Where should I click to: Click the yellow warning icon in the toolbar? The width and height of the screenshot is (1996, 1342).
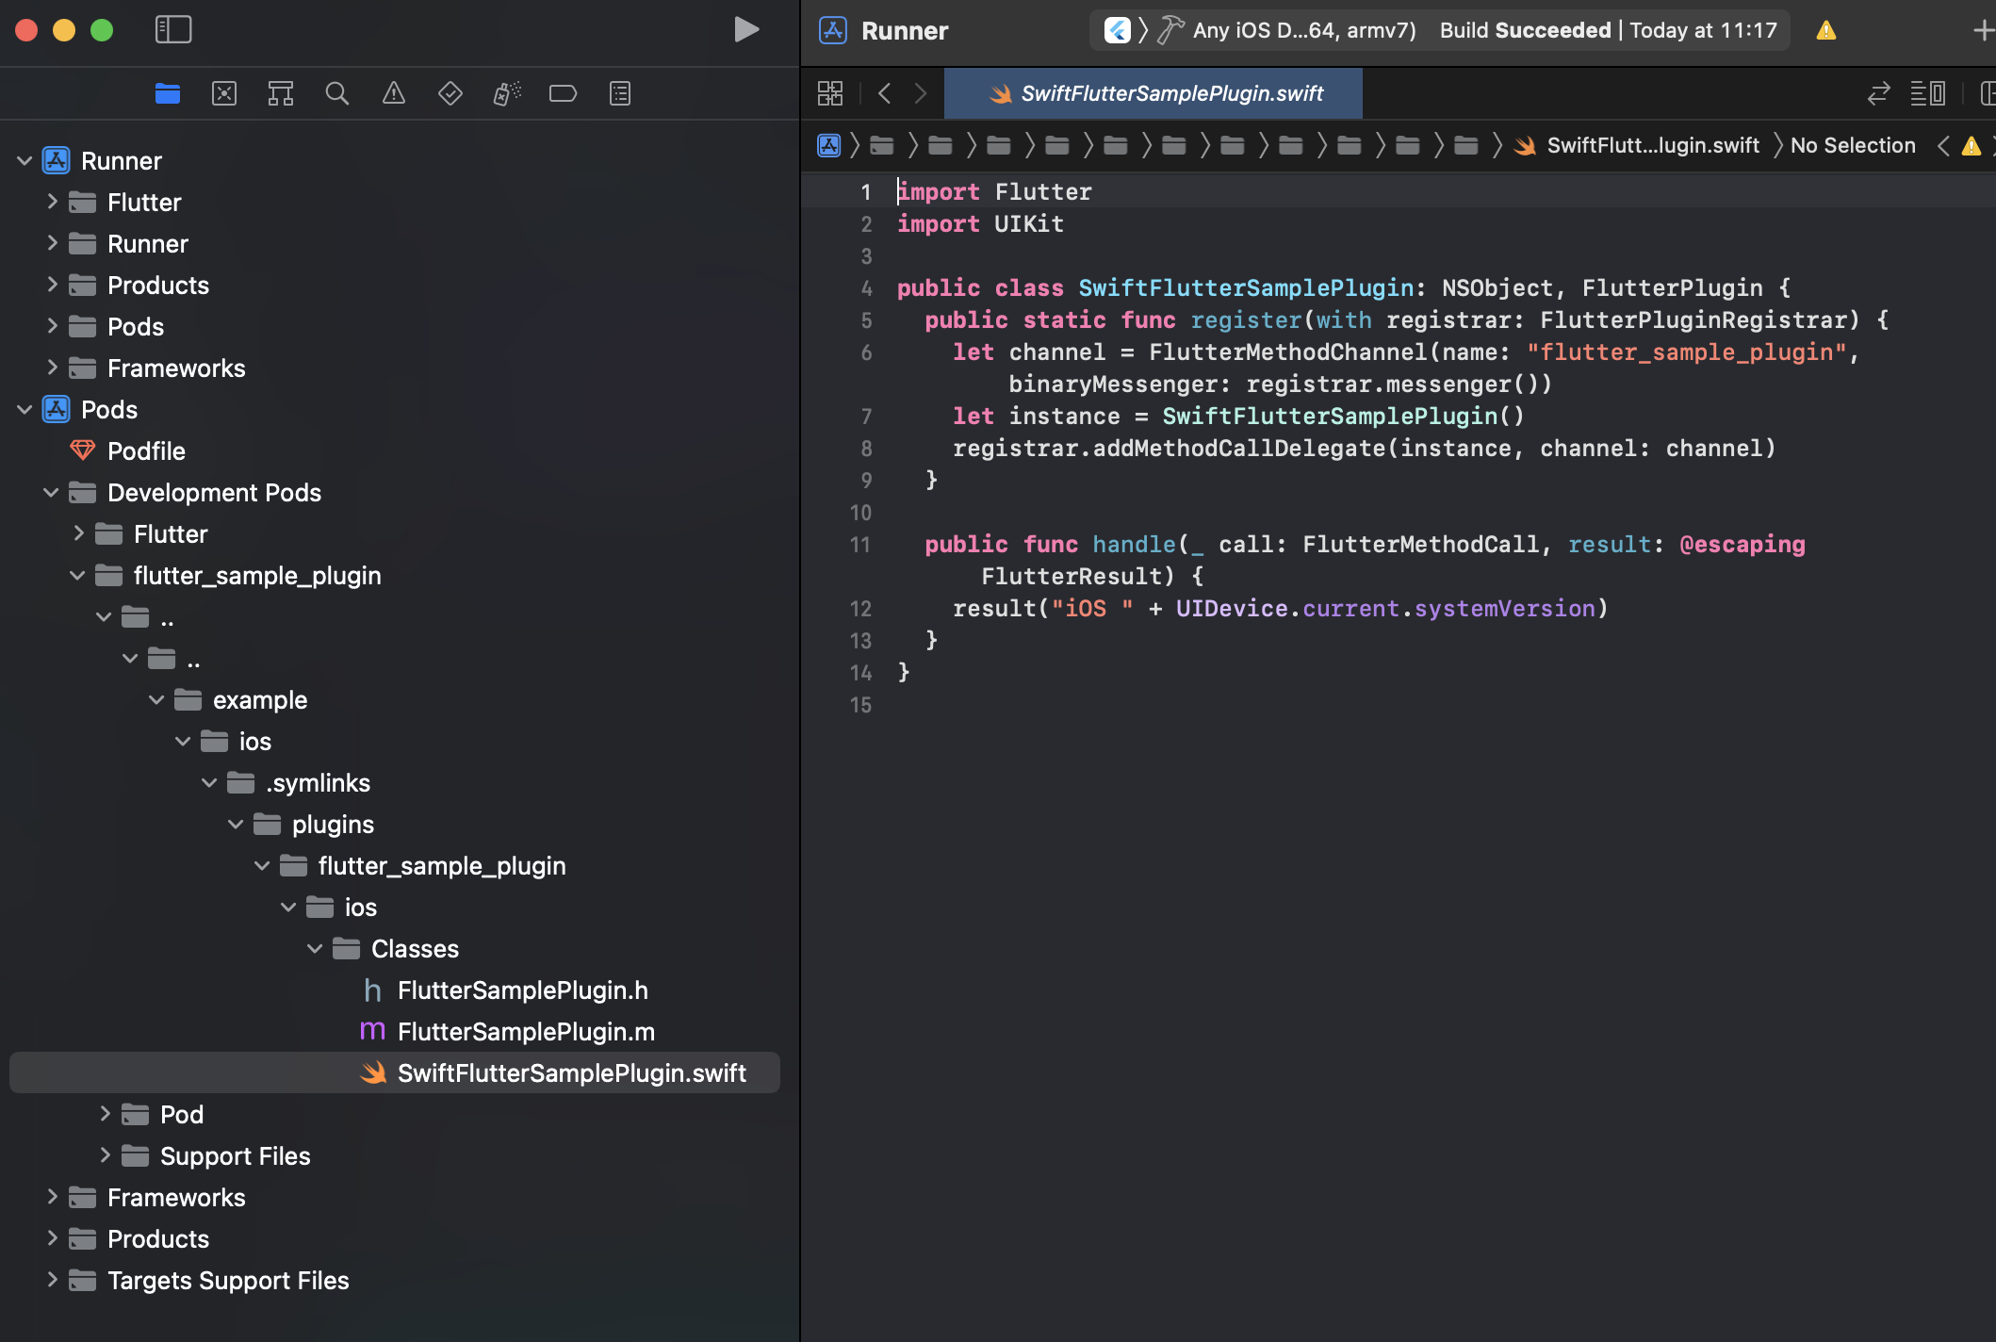(1825, 29)
